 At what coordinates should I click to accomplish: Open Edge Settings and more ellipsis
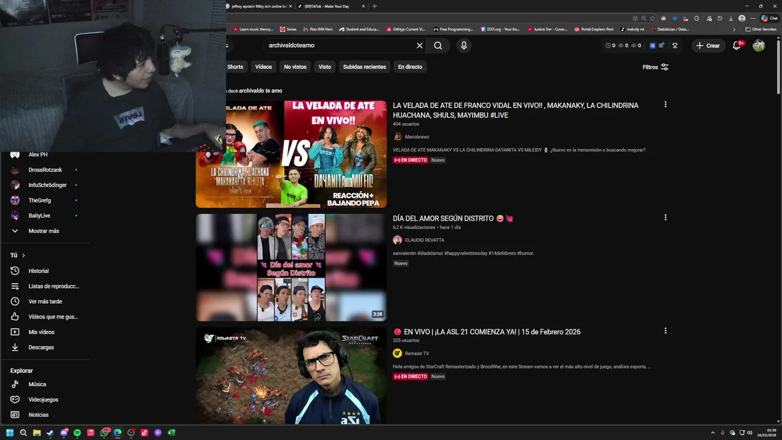pos(753,18)
